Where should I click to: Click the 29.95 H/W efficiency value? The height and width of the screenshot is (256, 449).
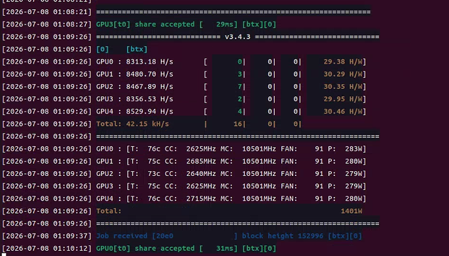tap(343, 99)
